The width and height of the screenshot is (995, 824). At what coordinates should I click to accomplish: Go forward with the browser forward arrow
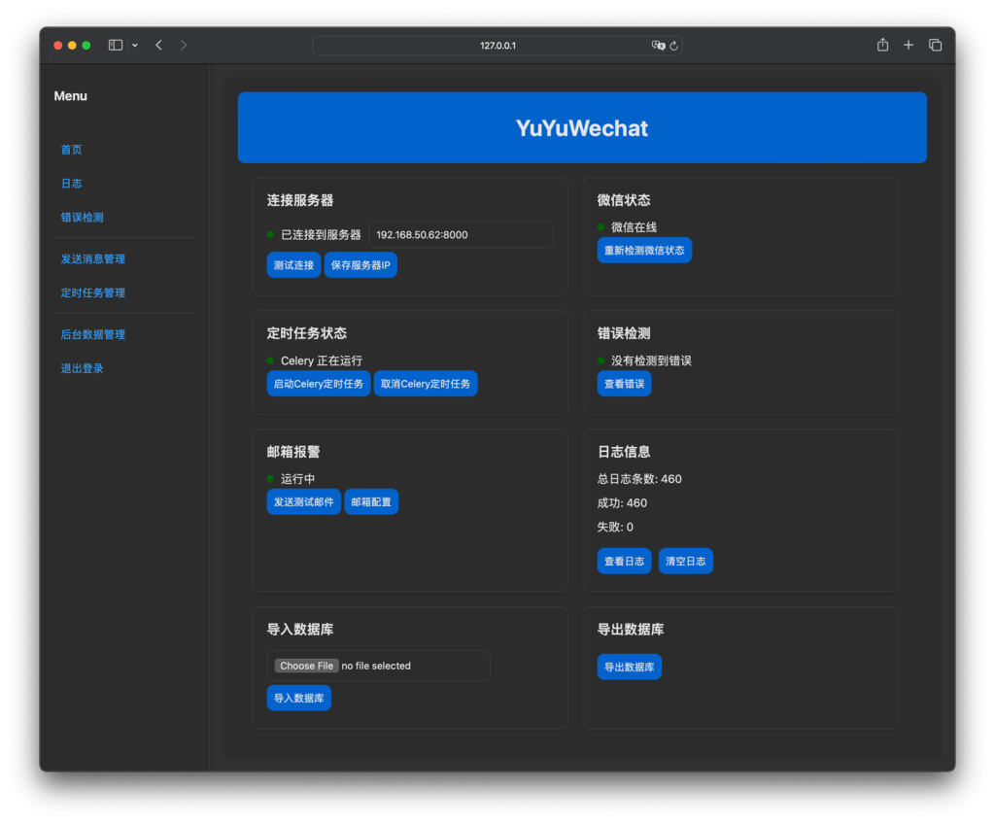184,45
